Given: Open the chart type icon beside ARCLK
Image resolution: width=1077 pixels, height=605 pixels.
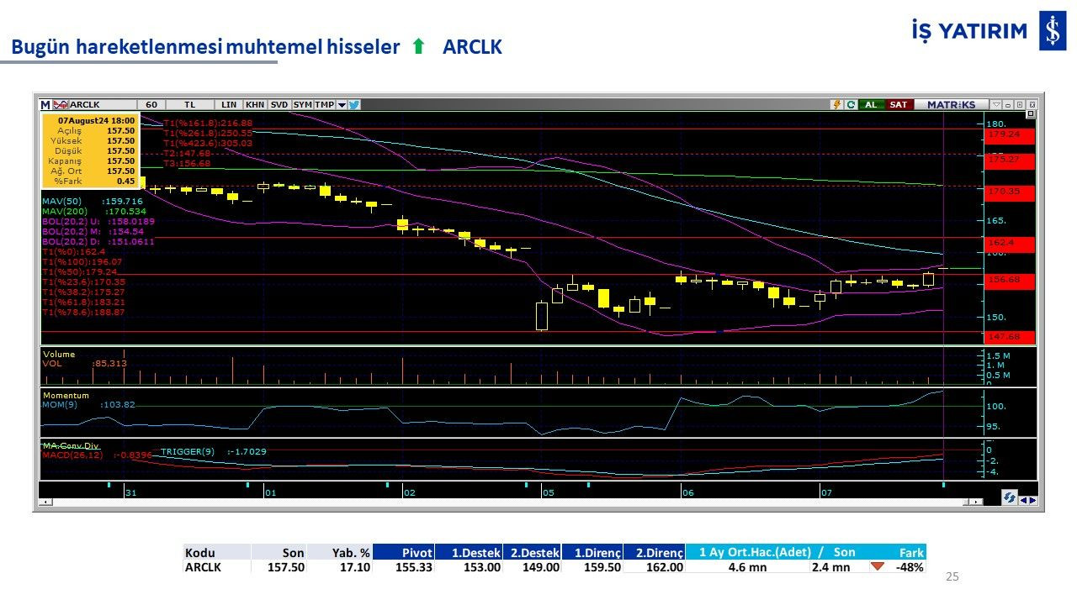Looking at the screenshot, I should (61, 105).
